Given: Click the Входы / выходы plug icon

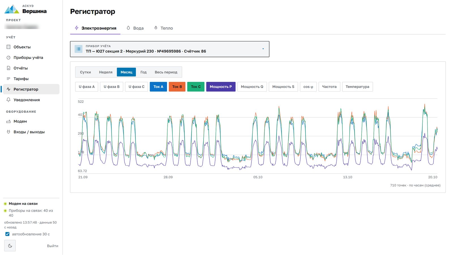Looking at the screenshot, I should (x=8, y=132).
